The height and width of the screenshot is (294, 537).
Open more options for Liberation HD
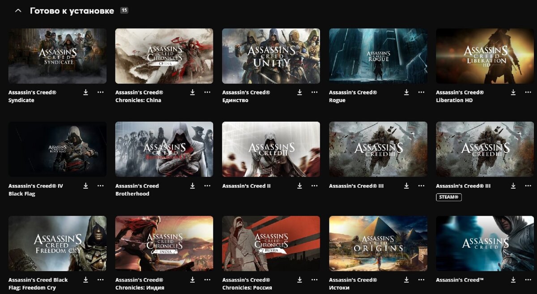click(x=528, y=92)
